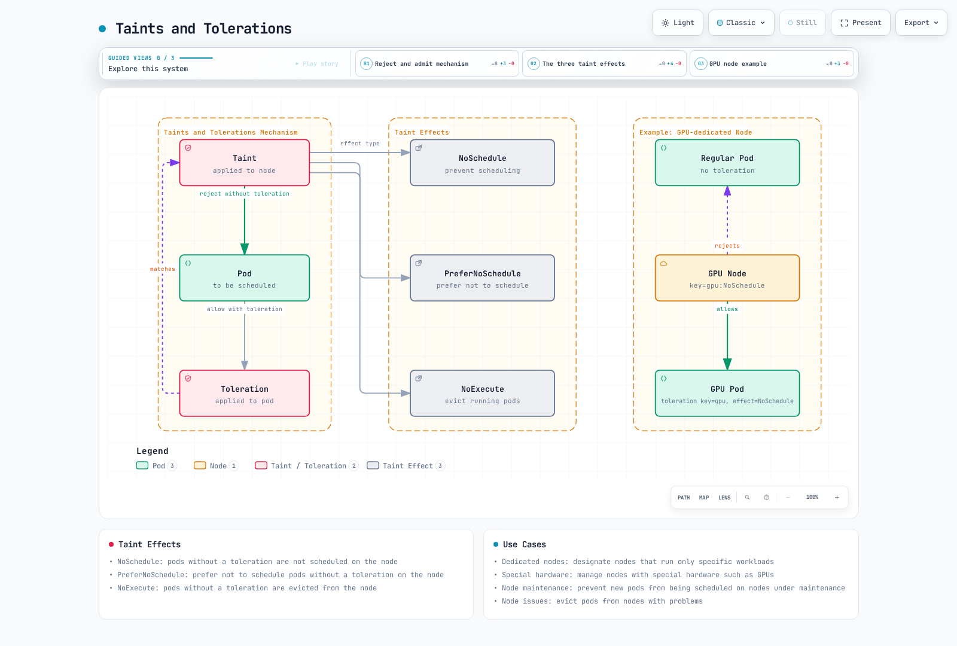Expand the Export menu
957x646 pixels.
(921, 23)
